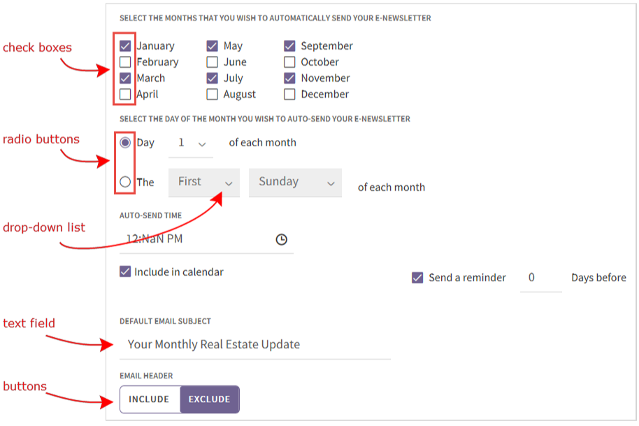Click the reminder days before field

(540, 278)
